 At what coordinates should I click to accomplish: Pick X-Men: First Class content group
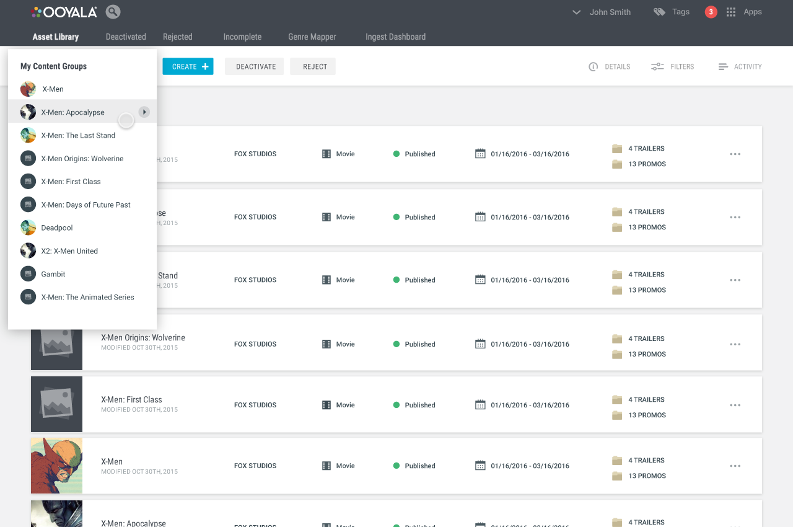82,182
